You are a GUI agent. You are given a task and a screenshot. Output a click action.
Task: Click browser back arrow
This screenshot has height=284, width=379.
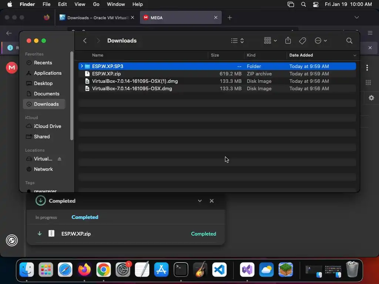pyautogui.click(x=9, y=33)
